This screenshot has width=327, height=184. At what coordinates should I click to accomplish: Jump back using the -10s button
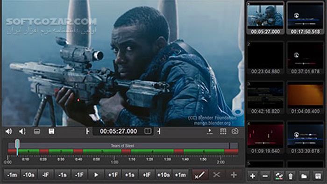(x=29, y=175)
